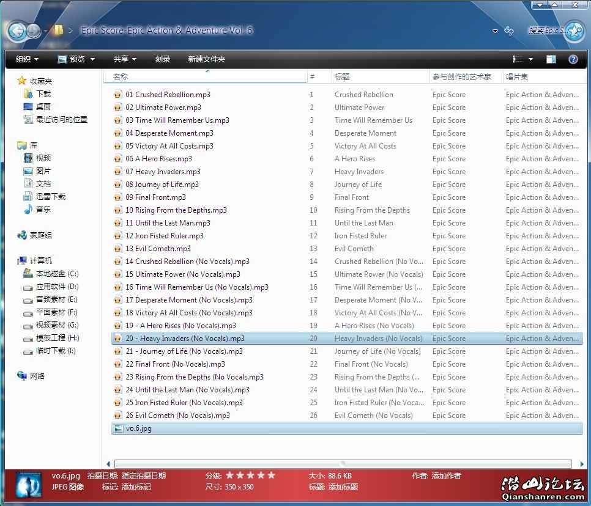Viewport: 591px width, 506px height.
Task: Toggle the preview pane
Action: click(x=551, y=59)
